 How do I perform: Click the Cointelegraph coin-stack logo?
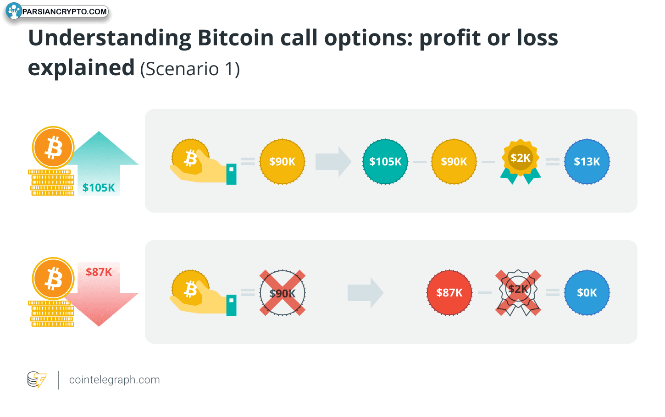[x=37, y=380]
